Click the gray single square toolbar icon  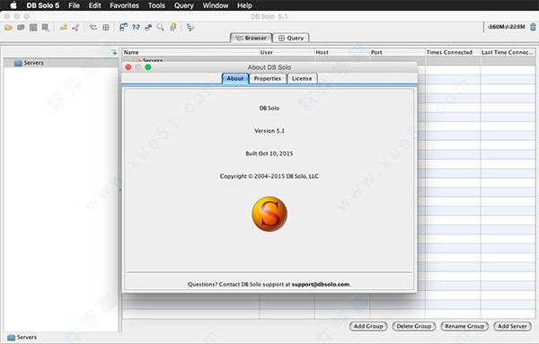click(x=33, y=27)
